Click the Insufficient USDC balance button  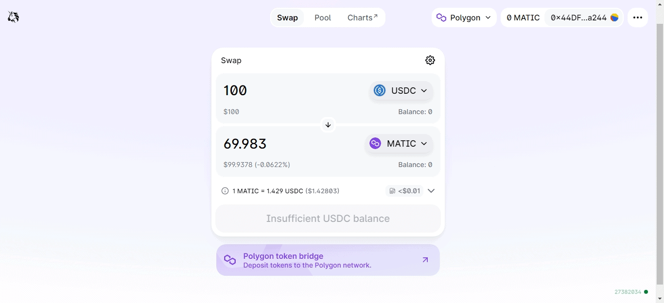(328, 219)
